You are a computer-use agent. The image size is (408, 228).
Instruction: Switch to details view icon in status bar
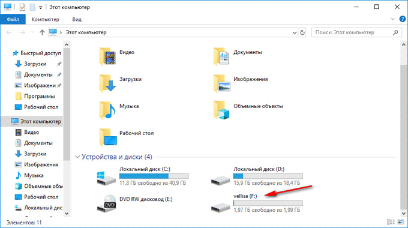coord(391,222)
